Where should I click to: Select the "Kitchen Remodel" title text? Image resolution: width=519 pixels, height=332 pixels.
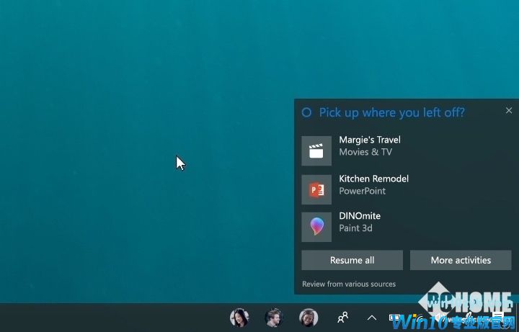coord(373,179)
